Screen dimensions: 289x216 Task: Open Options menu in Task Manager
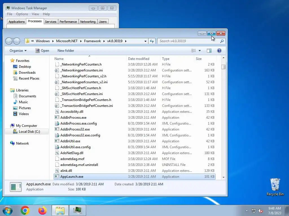22,14
